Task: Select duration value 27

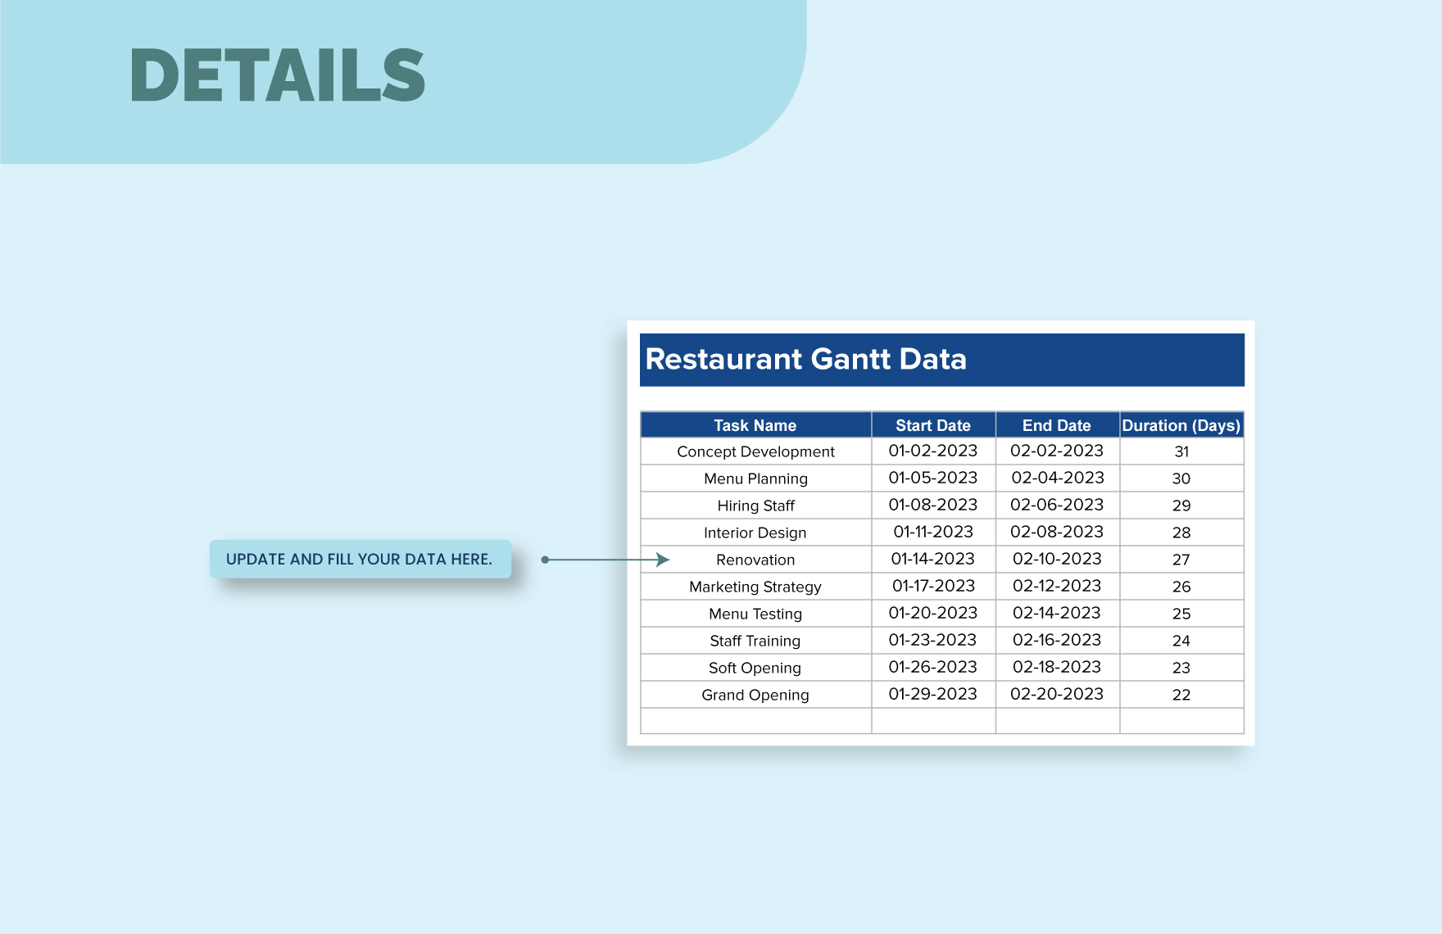Action: 1181,560
